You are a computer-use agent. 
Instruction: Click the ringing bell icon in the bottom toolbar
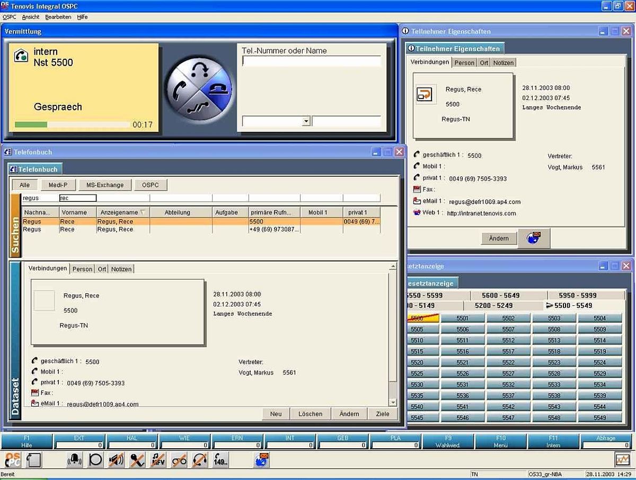pos(75,460)
